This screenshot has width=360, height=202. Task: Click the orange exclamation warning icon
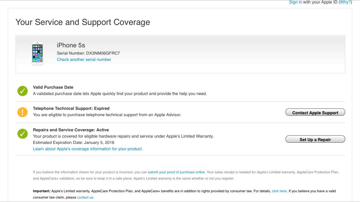tap(22, 112)
